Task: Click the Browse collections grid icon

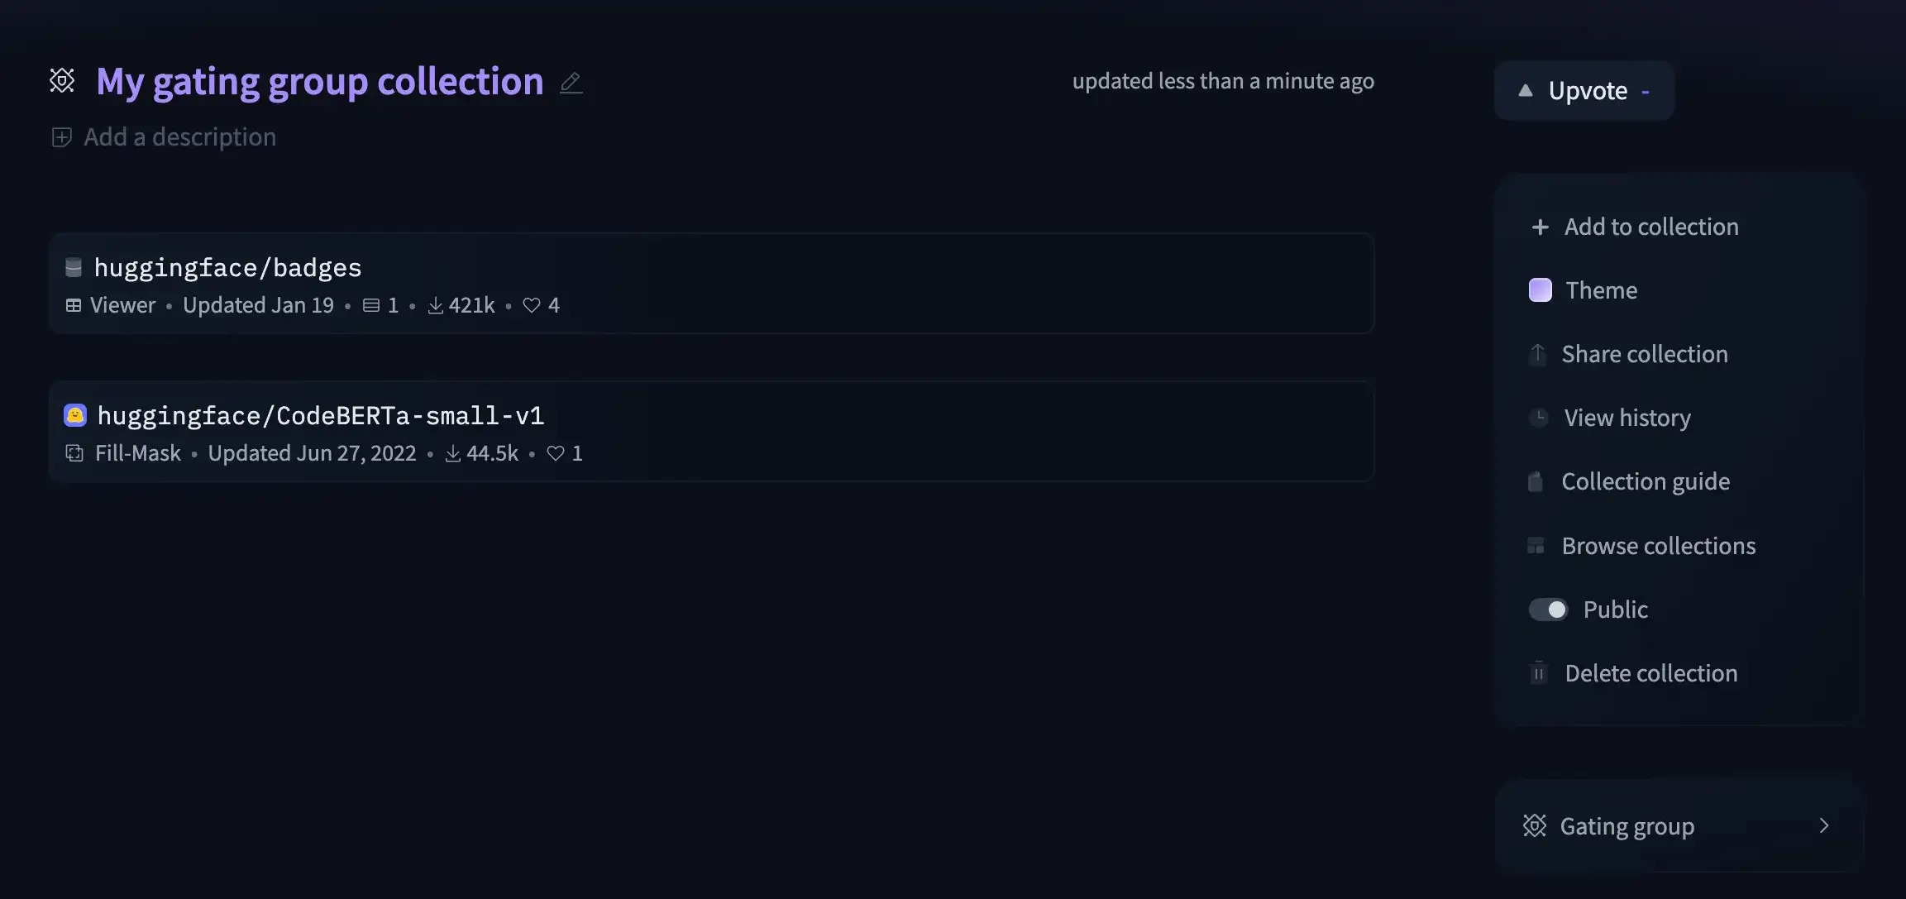Action: coord(1536,546)
